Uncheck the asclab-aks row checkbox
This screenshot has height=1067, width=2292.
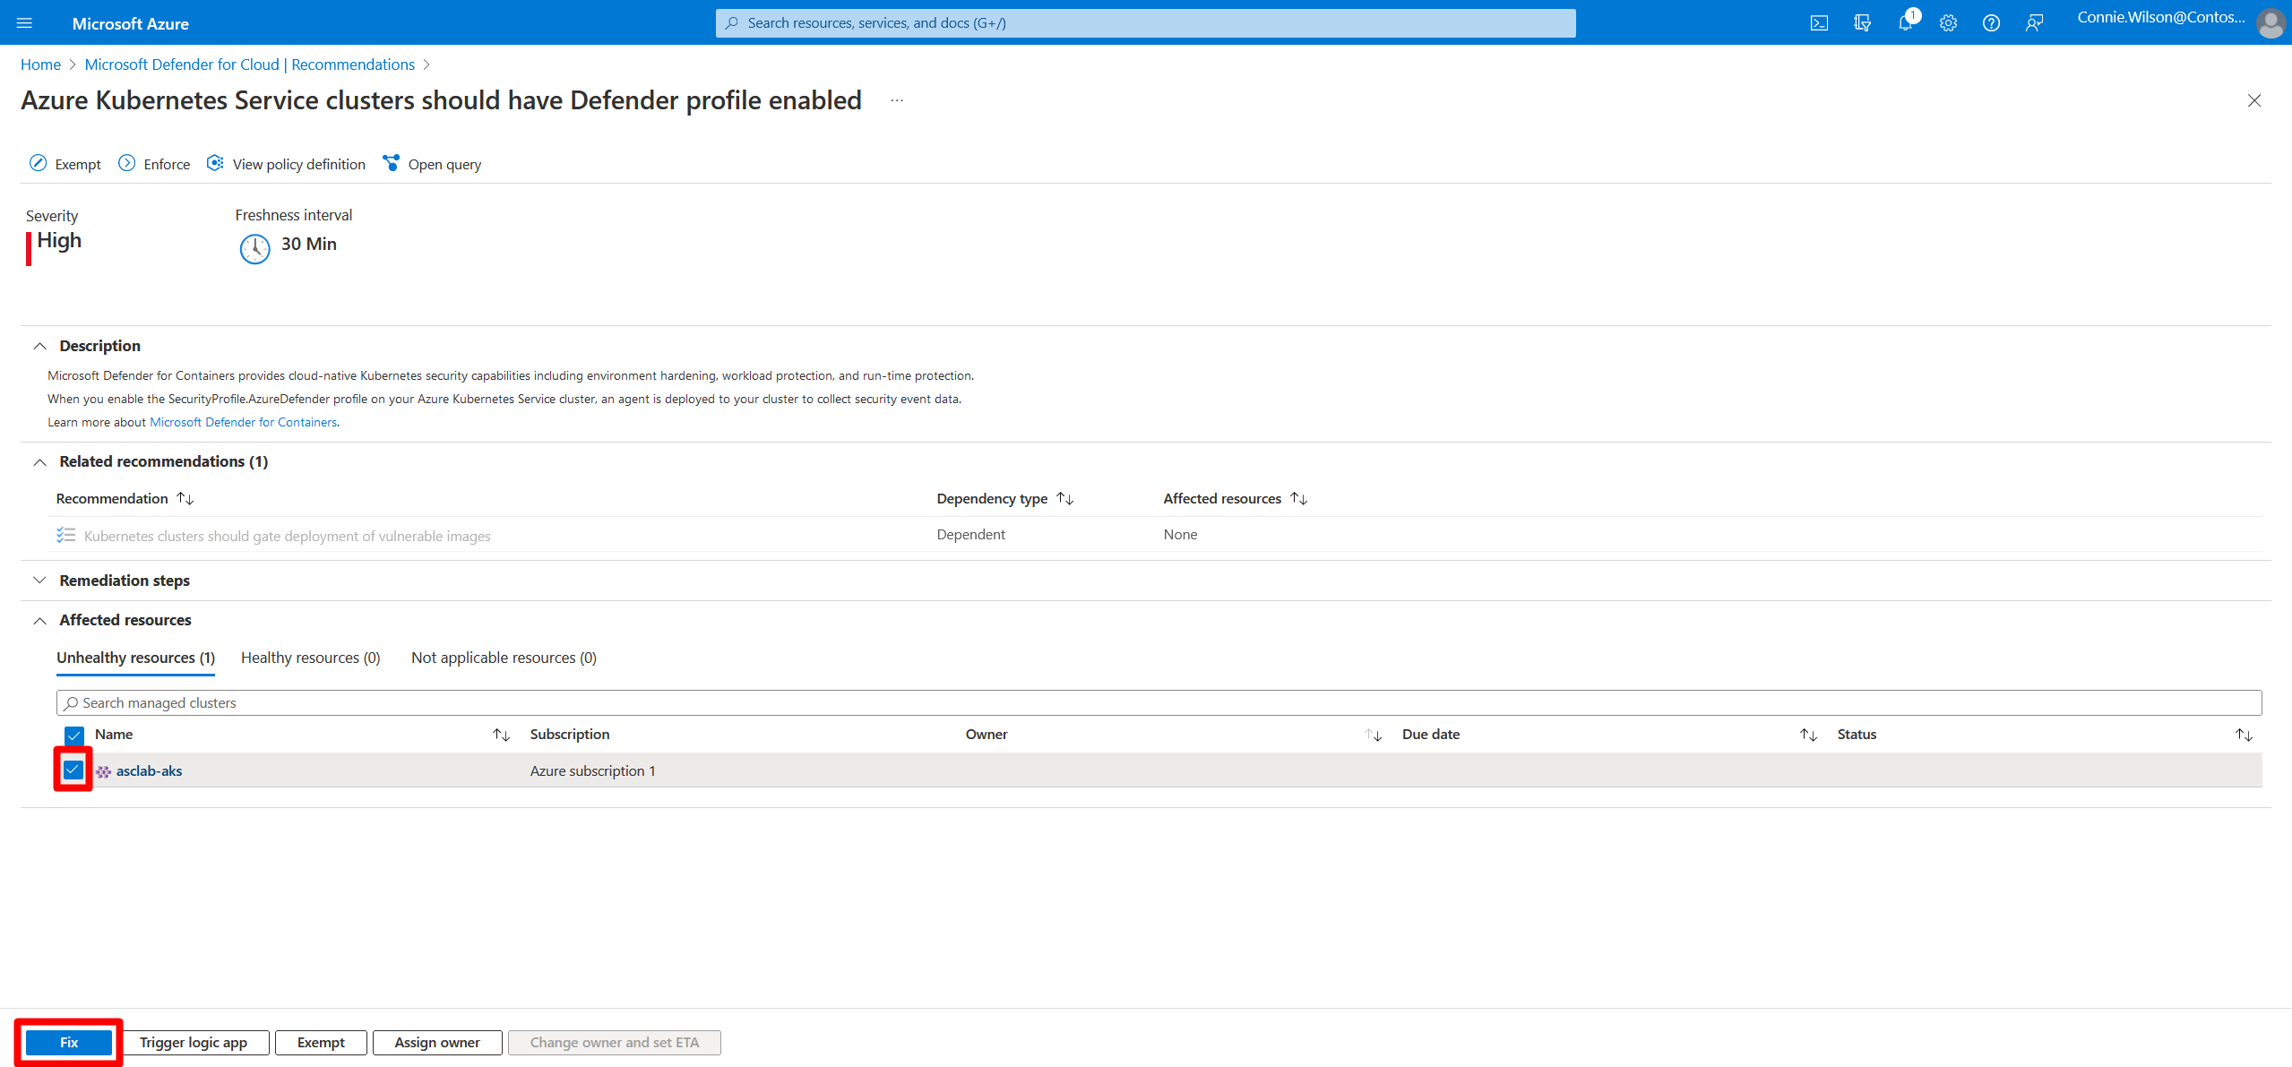click(x=73, y=770)
